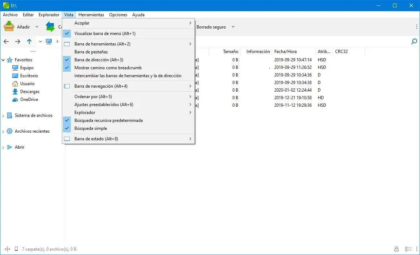This screenshot has width=420, height=255.
Task: Click the split arrows icon in status bar
Action: point(8,249)
